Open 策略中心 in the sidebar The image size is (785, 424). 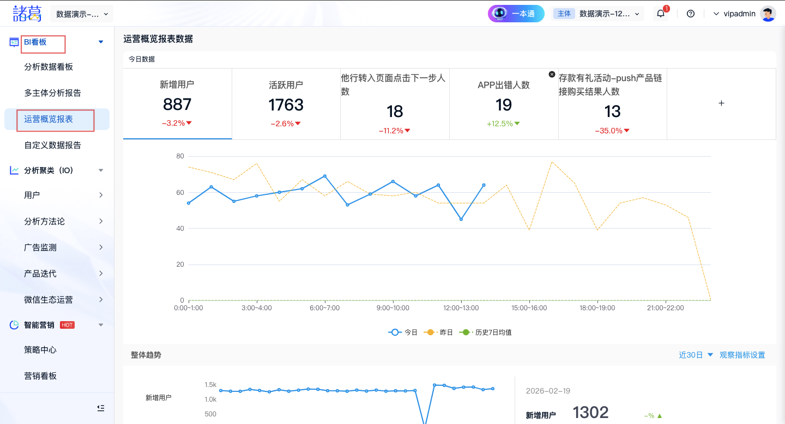[x=40, y=350]
